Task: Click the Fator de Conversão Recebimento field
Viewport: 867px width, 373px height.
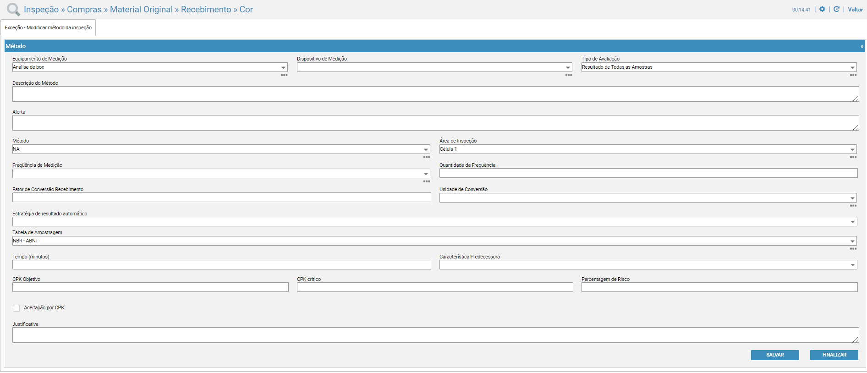Action: tap(222, 197)
